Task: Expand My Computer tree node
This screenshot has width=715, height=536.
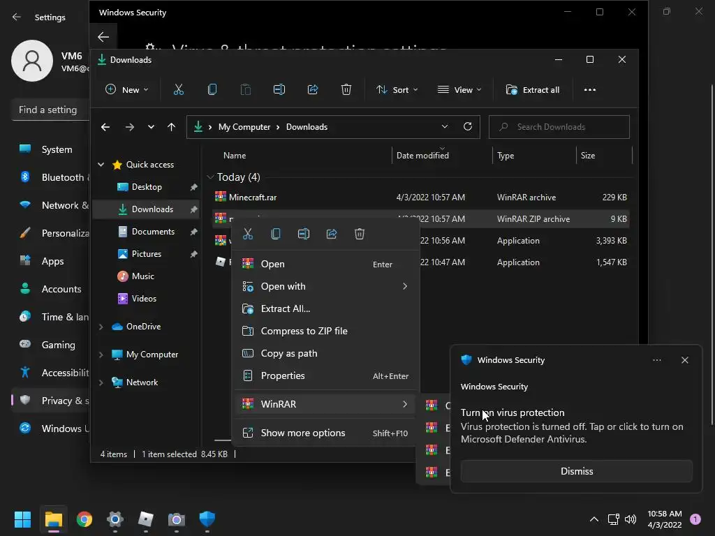Action: pyautogui.click(x=101, y=355)
